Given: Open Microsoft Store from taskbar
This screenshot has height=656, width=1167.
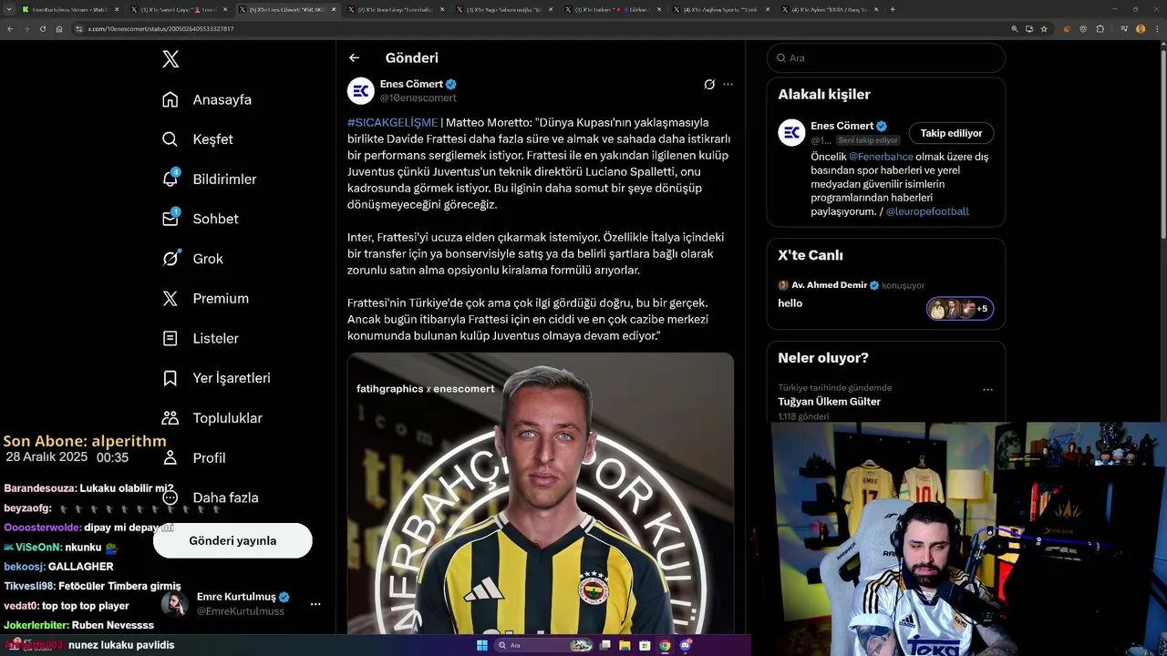Looking at the screenshot, I should coord(645,645).
